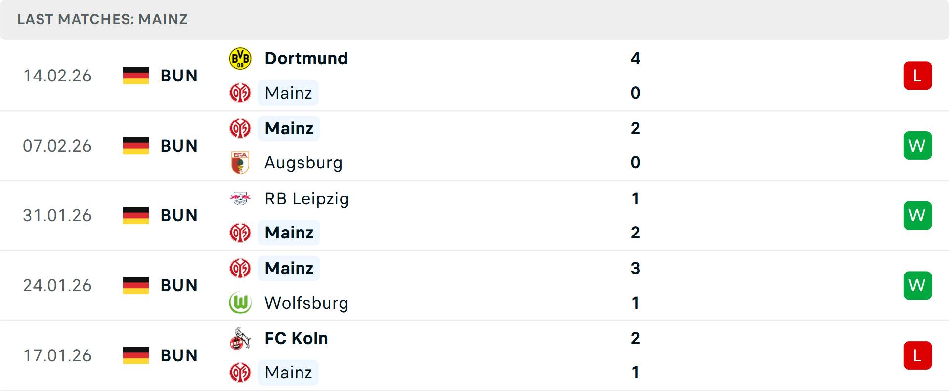Click the BUN league label on 07.02.26 row
949x391 pixels.
179,146
